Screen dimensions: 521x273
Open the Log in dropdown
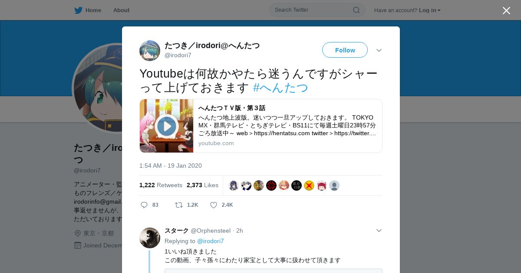430,10
